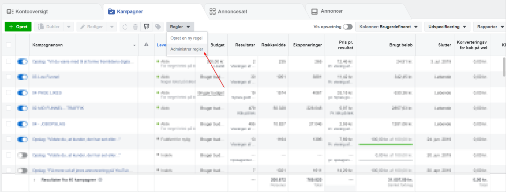The width and height of the screenshot is (506, 192).
Task: Open the Kolonner: Brugerdefineret dropdown
Action: pos(388,27)
